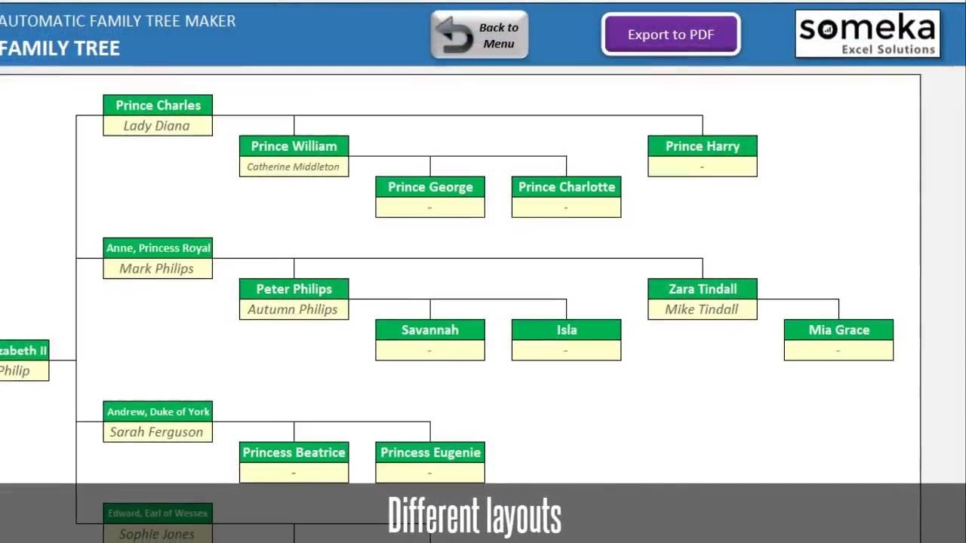This screenshot has width=966, height=543.
Task: Click the Prince Harry node
Action: (702, 146)
